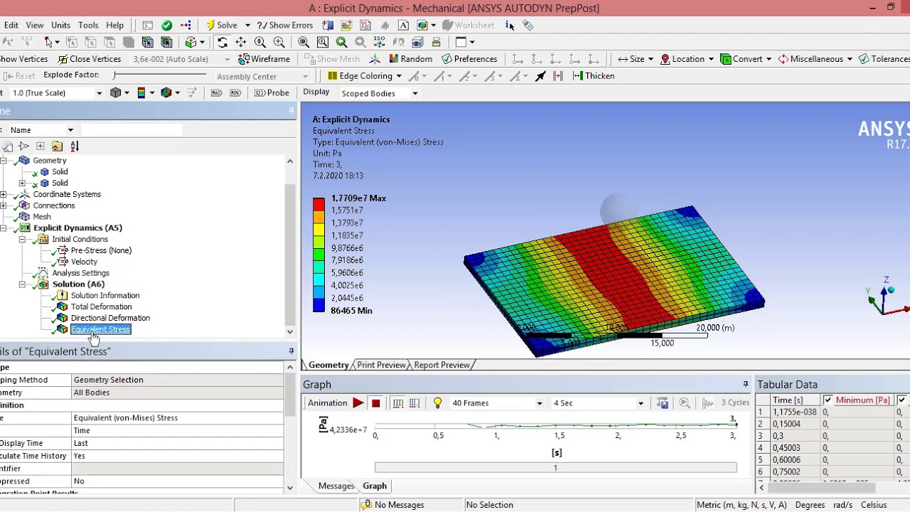Image resolution: width=910 pixels, height=512 pixels.
Task: Click the black arrow direction icon
Action: (x=540, y=76)
